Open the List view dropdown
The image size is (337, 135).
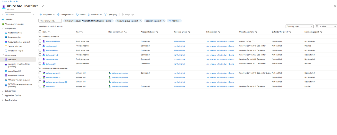point(326,26)
